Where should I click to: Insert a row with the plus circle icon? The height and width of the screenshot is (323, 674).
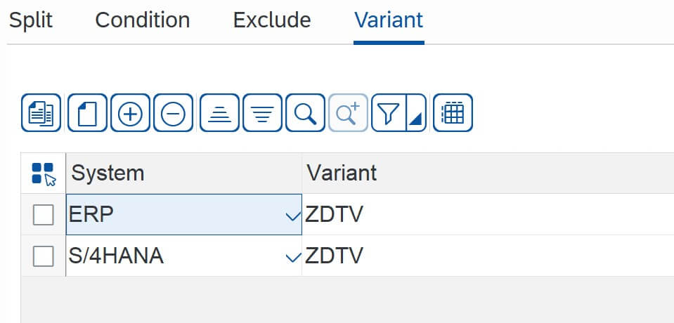pyautogui.click(x=130, y=112)
